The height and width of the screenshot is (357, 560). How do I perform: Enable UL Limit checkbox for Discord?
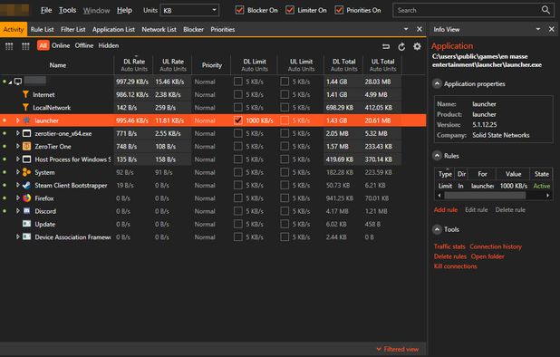coord(285,210)
